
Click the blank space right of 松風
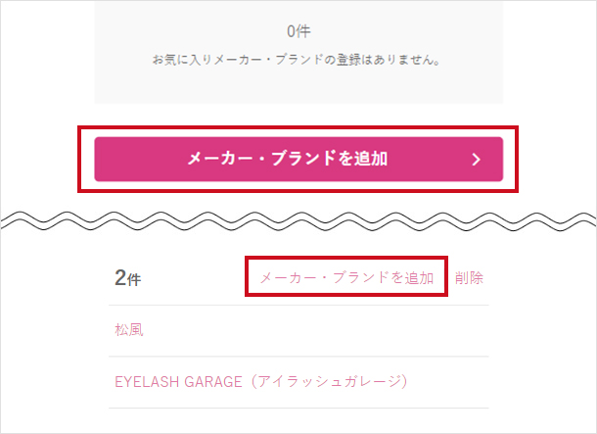313,330
